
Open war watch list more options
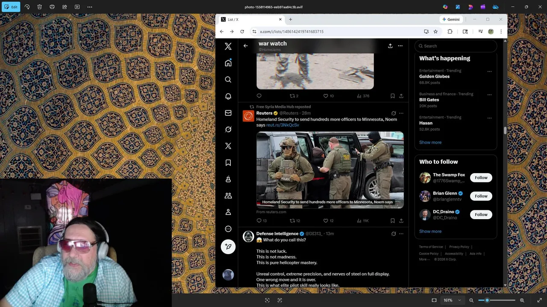pos(400,46)
